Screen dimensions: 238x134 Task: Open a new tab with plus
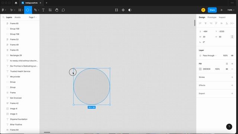pyautogui.click(x=46, y=3)
